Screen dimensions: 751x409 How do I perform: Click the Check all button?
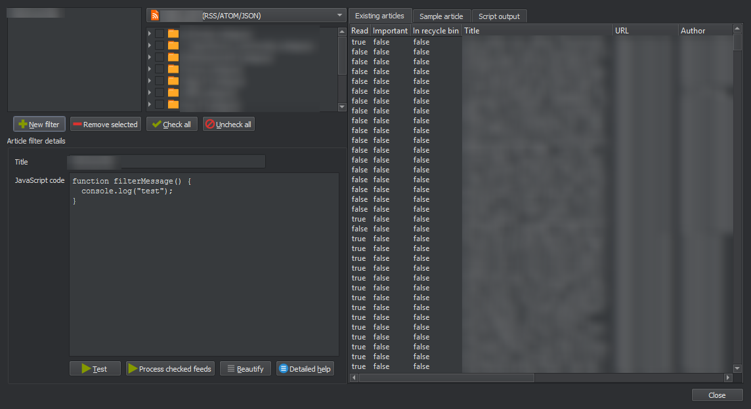pos(172,125)
